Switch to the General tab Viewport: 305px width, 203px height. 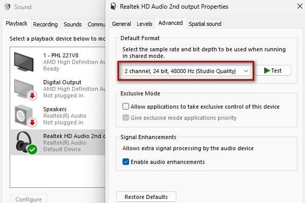coord(121,24)
